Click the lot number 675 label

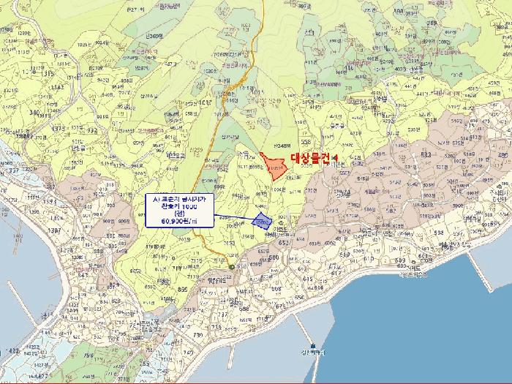click(x=281, y=306)
